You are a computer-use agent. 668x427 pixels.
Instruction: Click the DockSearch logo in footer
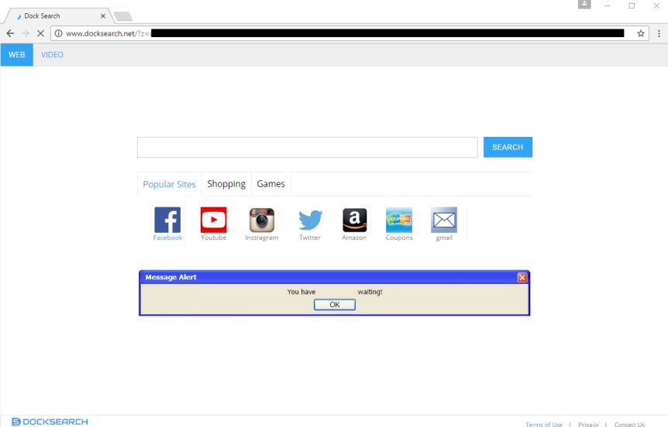50,422
